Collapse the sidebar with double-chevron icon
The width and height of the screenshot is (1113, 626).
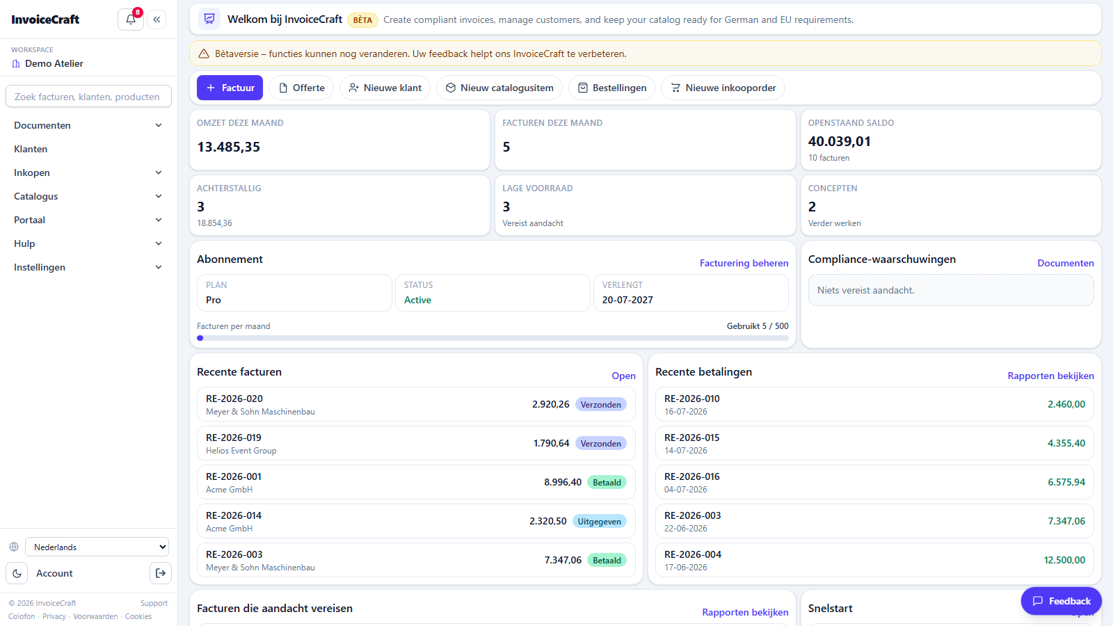coord(157,19)
